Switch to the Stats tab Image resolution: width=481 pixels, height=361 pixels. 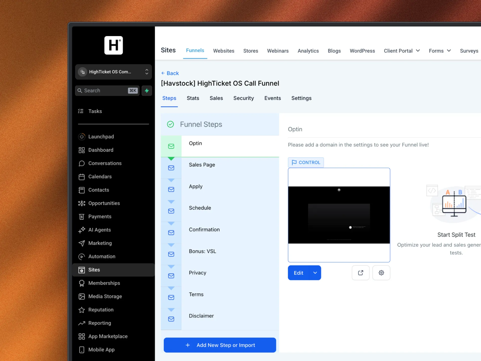(x=193, y=98)
